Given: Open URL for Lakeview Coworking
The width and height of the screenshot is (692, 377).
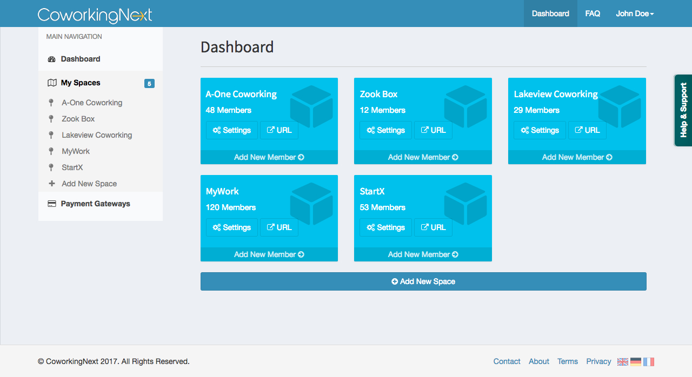Looking at the screenshot, I should (587, 130).
